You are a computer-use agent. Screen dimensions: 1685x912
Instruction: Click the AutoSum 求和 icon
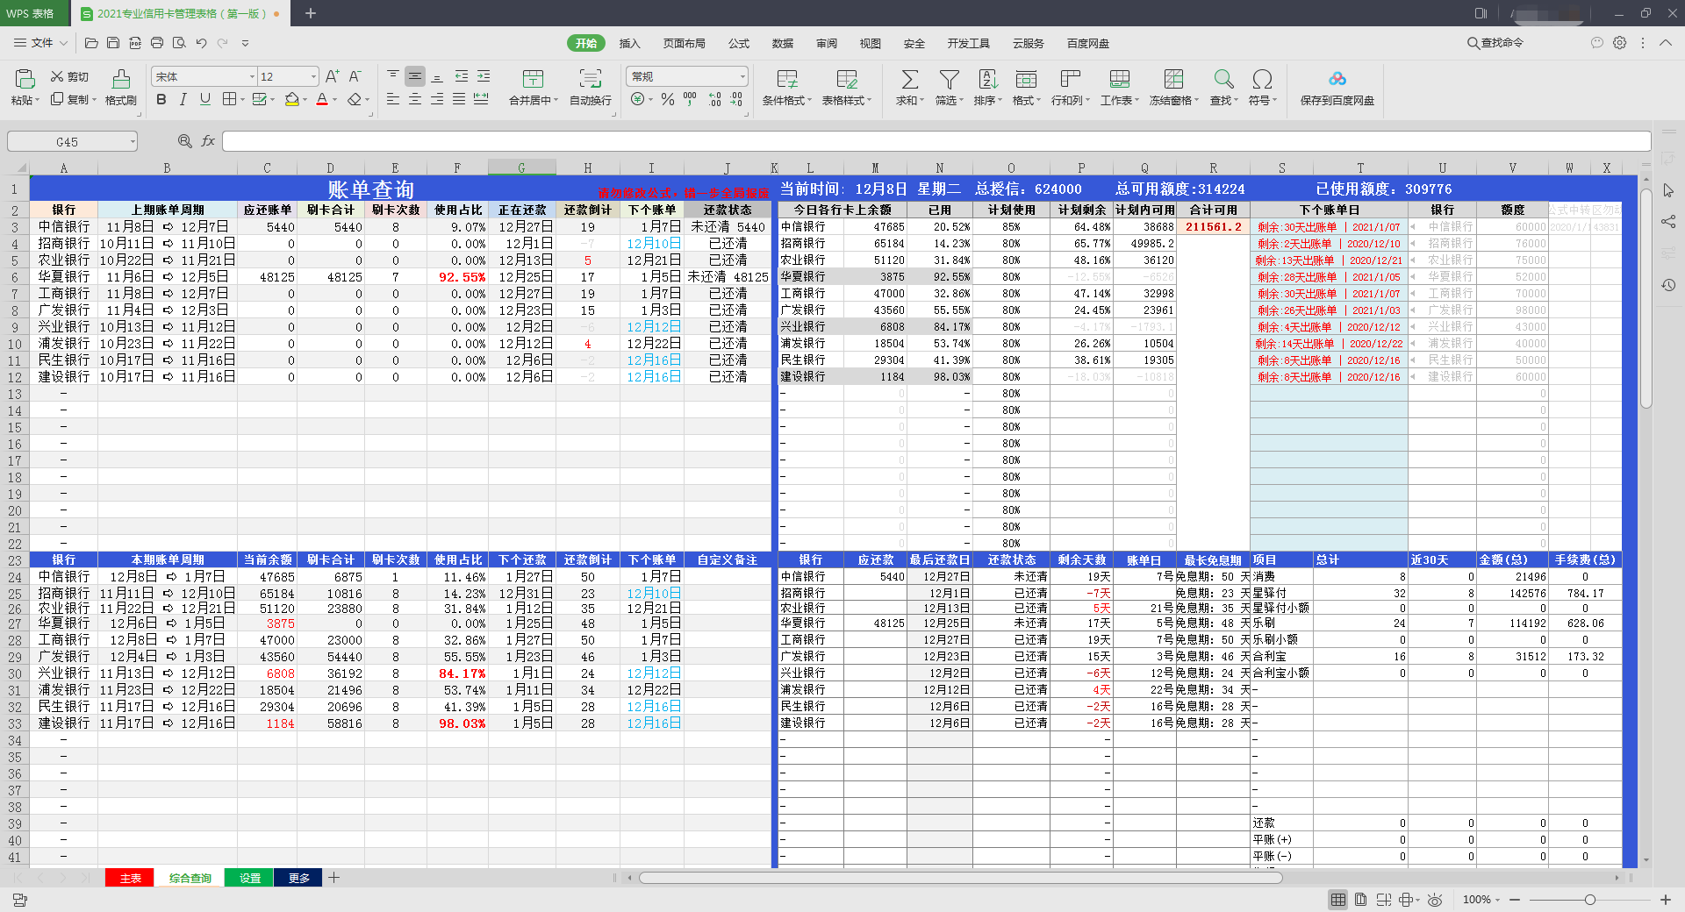(x=910, y=80)
